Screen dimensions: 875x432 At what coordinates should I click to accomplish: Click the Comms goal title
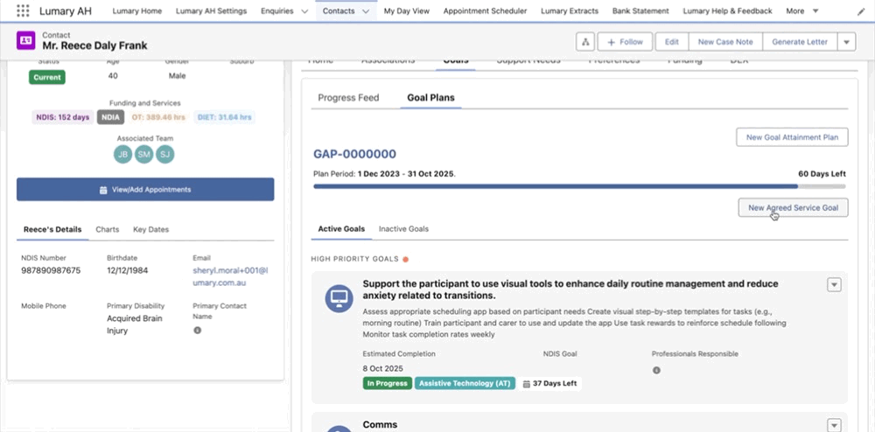pos(380,425)
